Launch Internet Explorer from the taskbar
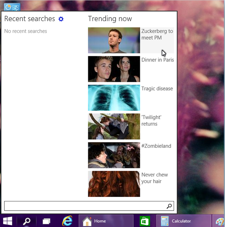This screenshot has width=225, height=227. tap(67, 221)
